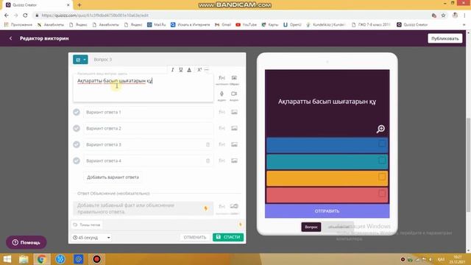Reload the browser page
471x265 pixels.
pyautogui.click(x=25, y=15)
